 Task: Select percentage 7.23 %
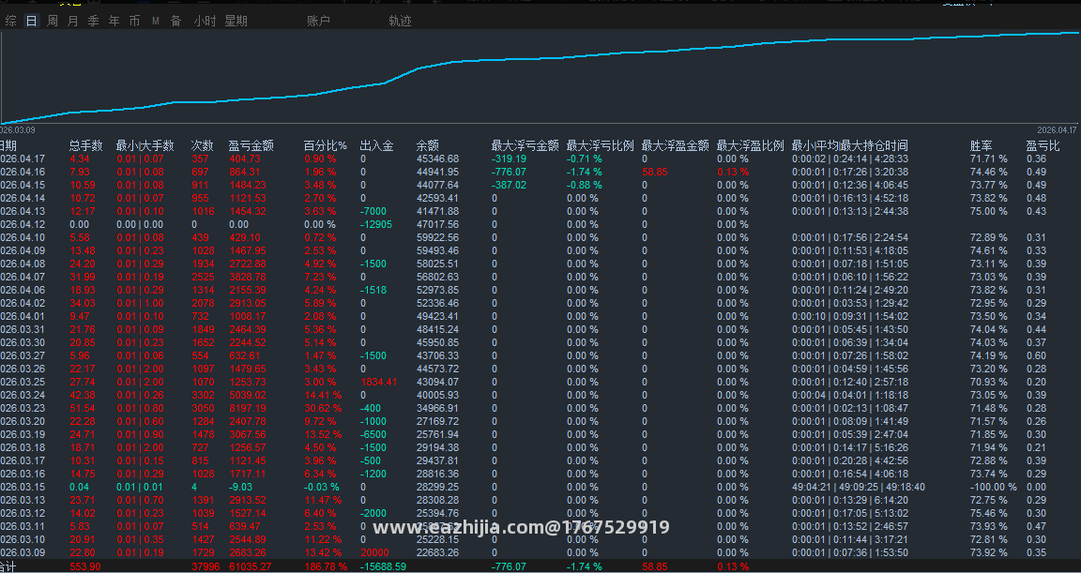point(320,277)
